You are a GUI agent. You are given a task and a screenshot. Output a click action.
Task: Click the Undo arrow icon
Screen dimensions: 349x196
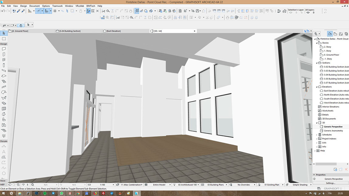(x=3, y=11)
